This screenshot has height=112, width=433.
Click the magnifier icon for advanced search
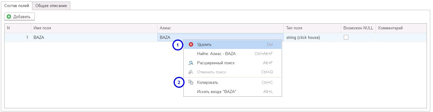point(191,63)
